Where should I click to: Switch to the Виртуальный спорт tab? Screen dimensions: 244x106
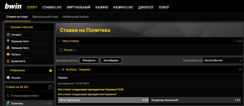pos(45,17)
